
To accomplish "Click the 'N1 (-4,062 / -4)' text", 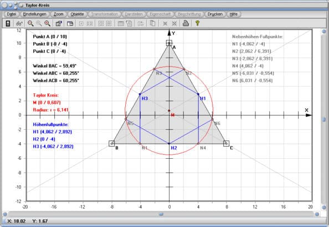I will [249, 44].
